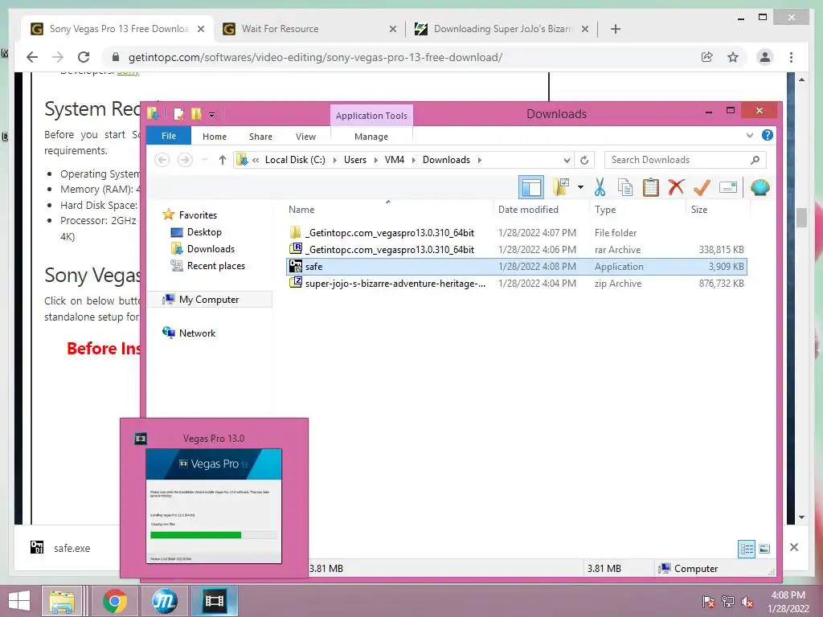
Task: Toggle the preview pane toolbar button
Action: 531,187
